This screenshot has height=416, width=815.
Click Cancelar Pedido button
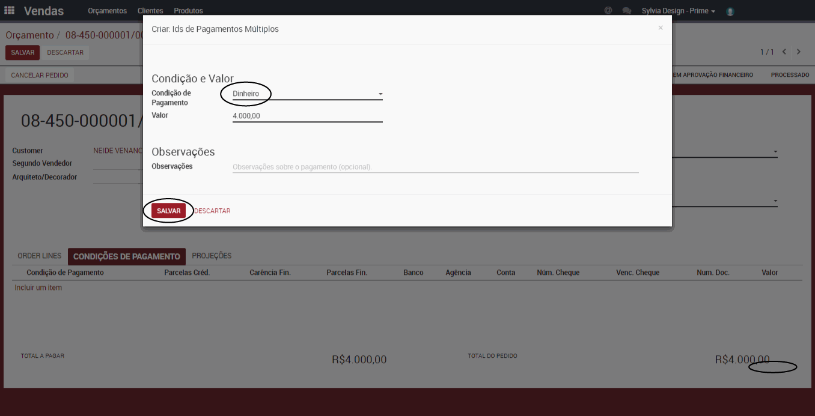[40, 75]
